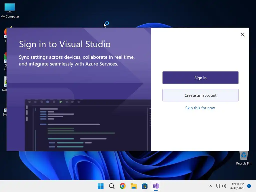Open the notification badge in the taskbar

click(249, 186)
